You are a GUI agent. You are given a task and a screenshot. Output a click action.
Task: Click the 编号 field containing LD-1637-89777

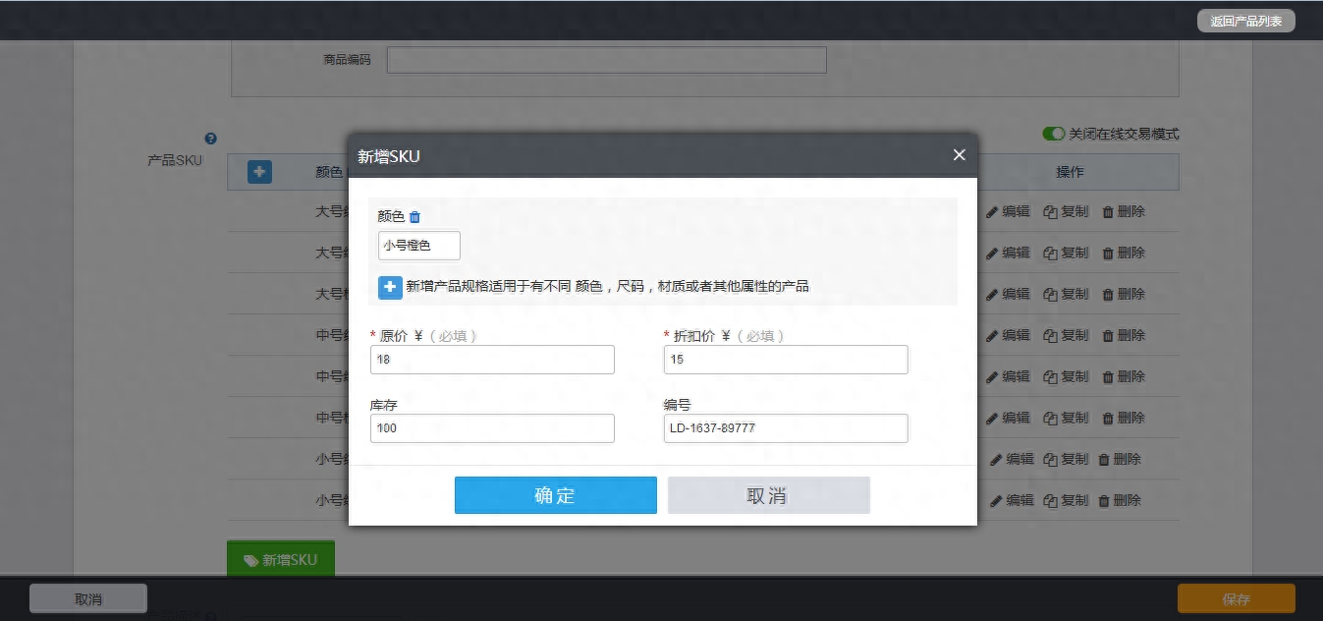click(786, 428)
